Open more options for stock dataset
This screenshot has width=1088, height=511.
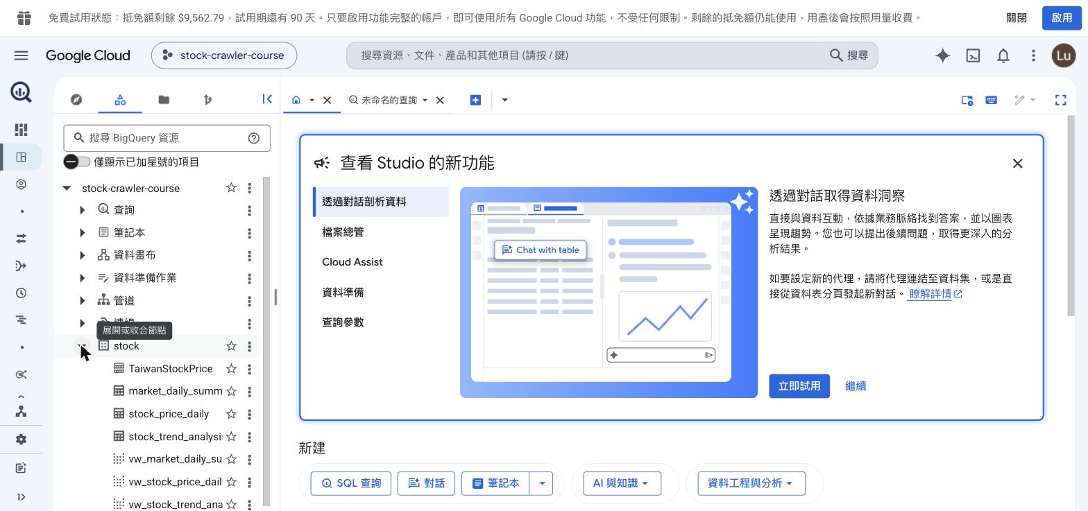click(249, 346)
